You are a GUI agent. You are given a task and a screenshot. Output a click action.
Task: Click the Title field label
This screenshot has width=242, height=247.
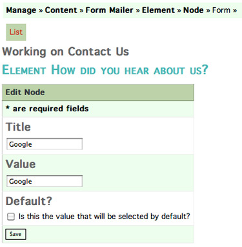(18, 127)
